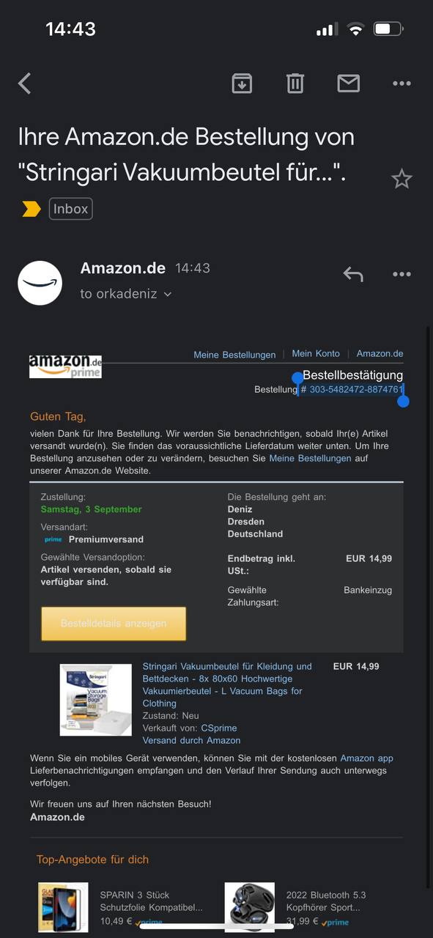Open order number 303-5482472-8874761 link
The width and height of the screenshot is (433, 938).
pyautogui.click(x=356, y=389)
